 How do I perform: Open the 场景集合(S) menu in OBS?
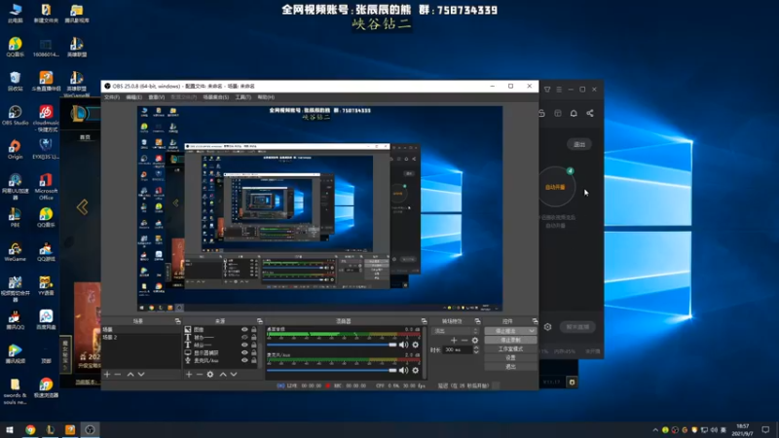coord(215,97)
